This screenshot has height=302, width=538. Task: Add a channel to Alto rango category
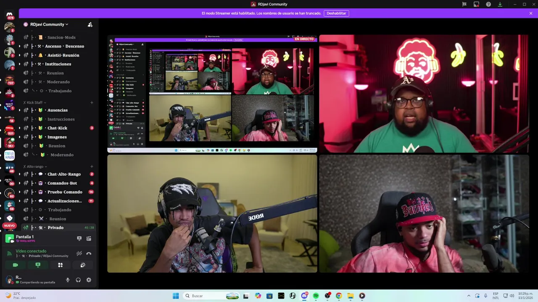click(92, 167)
